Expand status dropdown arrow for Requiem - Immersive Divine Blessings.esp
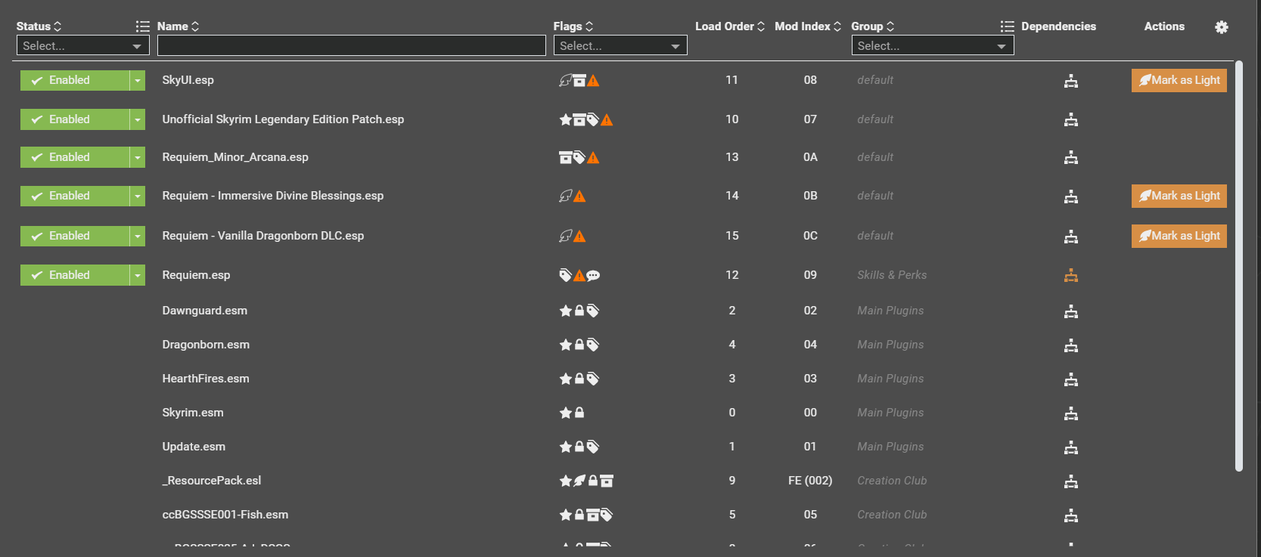Image resolution: width=1261 pixels, height=557 pixels. (x=138, y=196)
